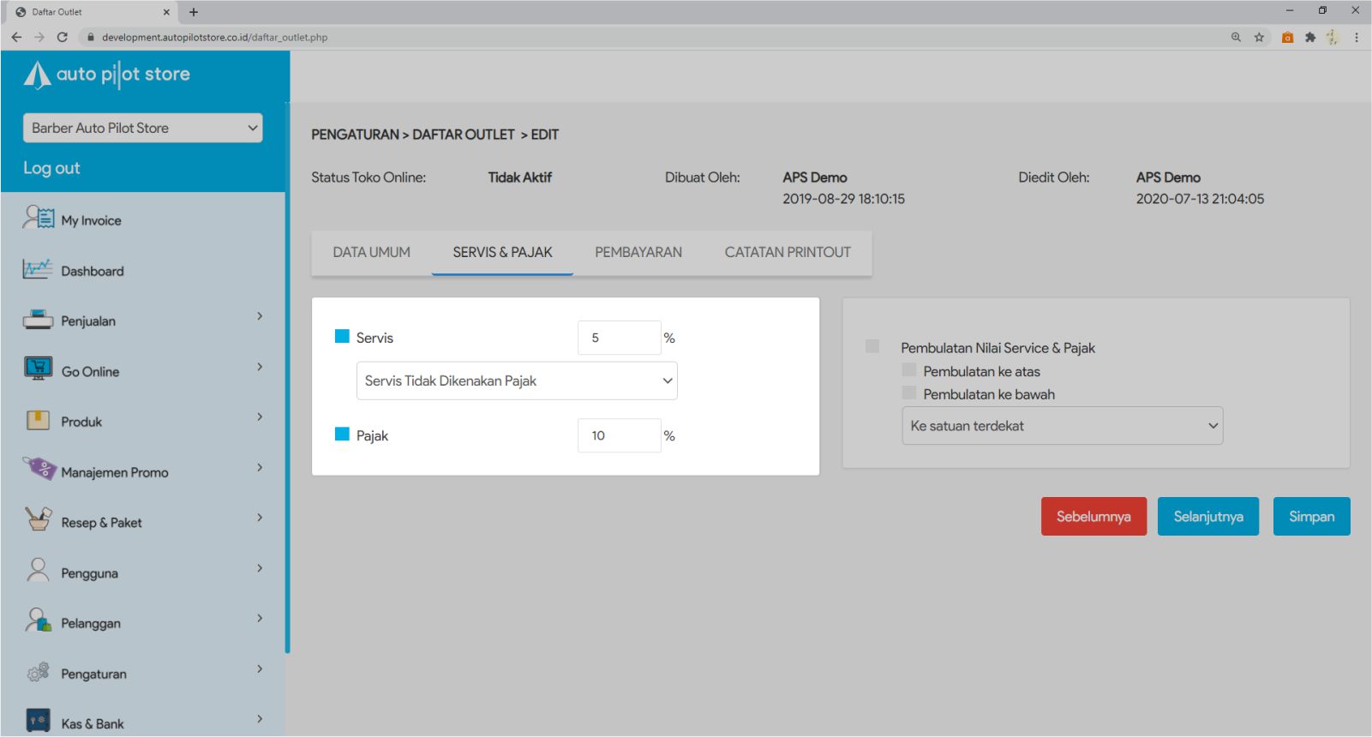Click the My Invoice sidebar icon
Screen dimensions: 1372x737
38,219
